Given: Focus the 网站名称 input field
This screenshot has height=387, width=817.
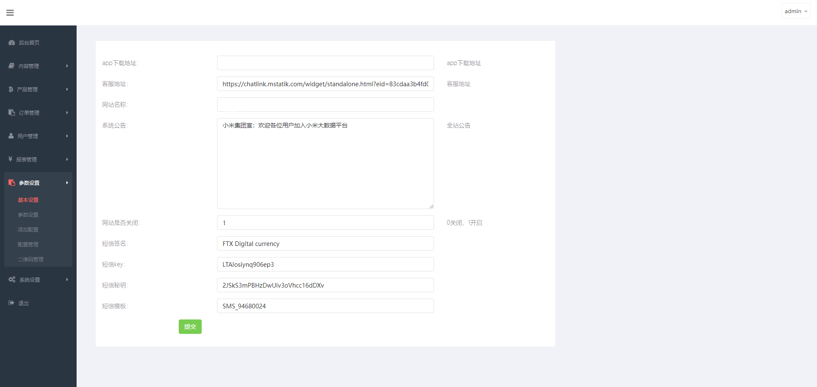Looking at the screenshot, I should 326,105.
